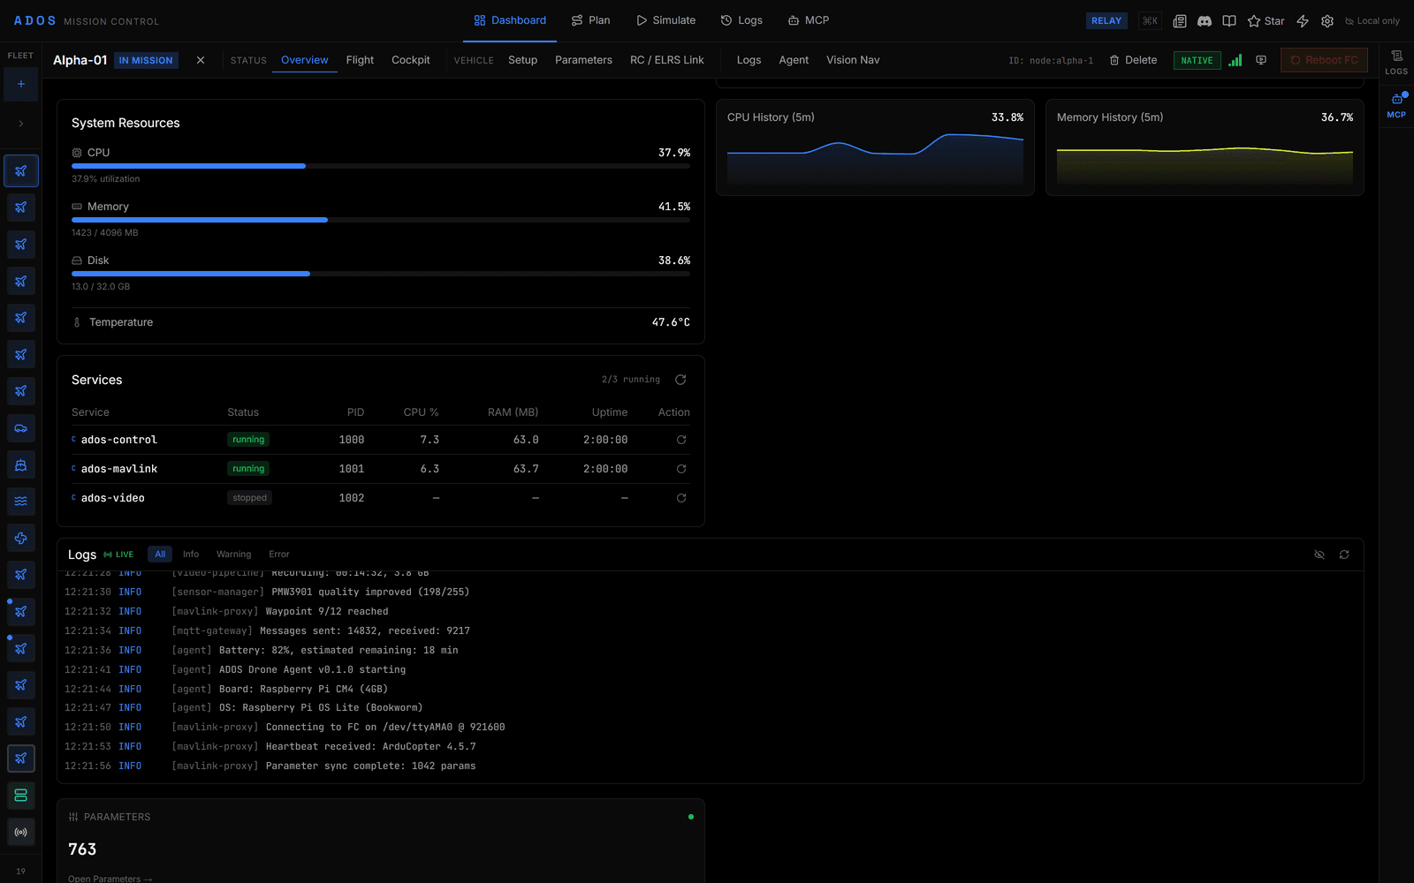This screenshot has width=1414, height=883.
Task: Open the RC / ELRS Link tab
Action: 667,60
